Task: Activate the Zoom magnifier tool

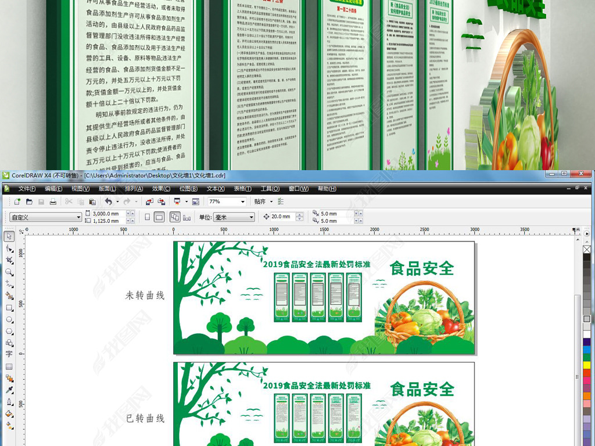Action: [9, 272]
